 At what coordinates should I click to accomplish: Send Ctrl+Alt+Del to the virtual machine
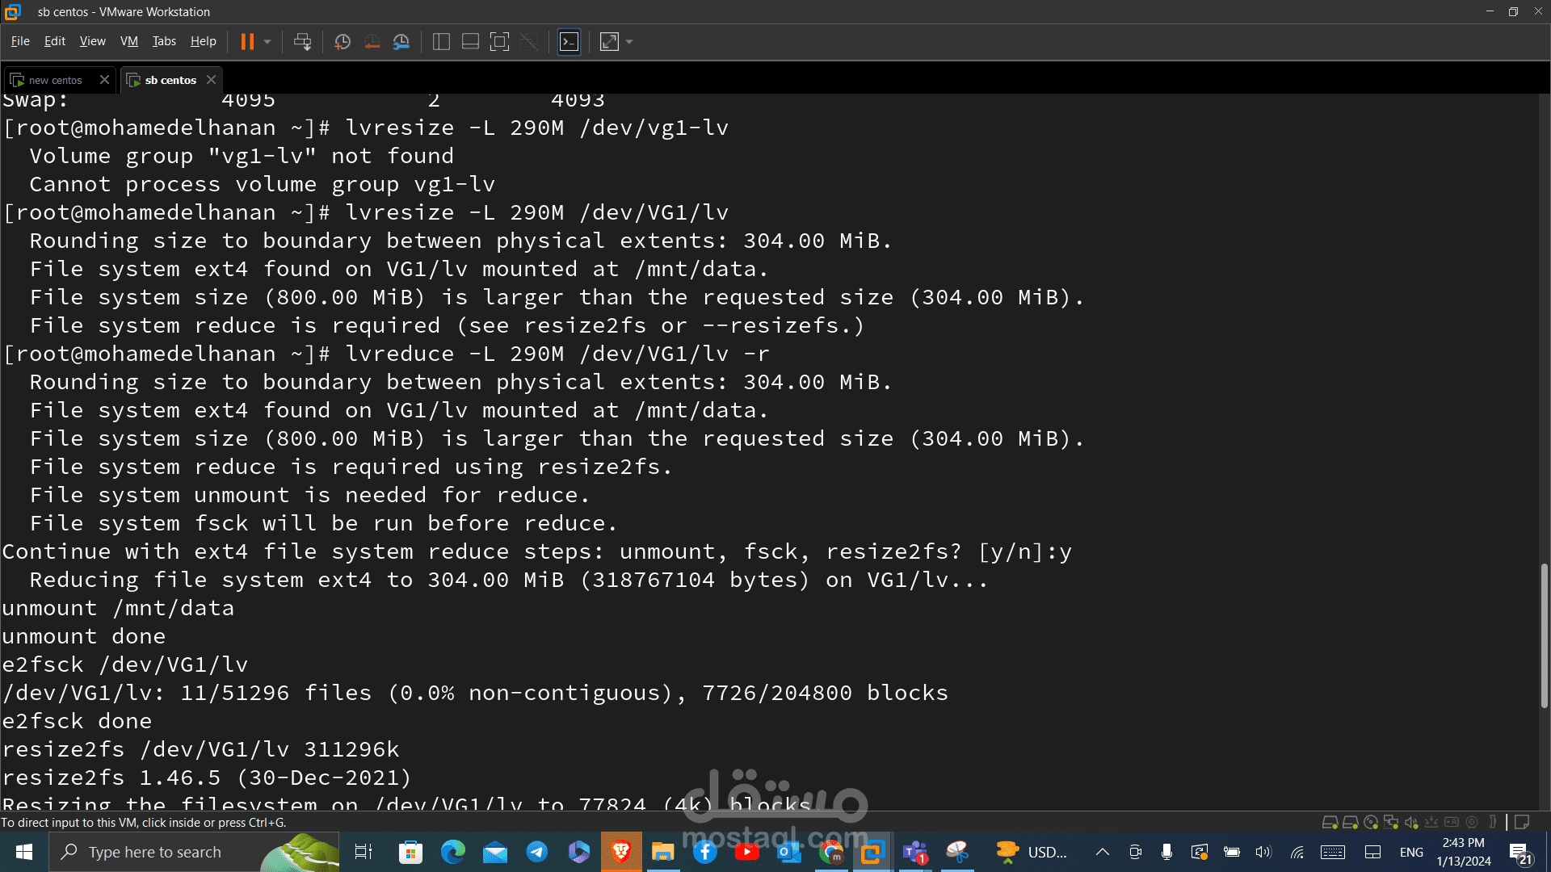(x=302, y=42)
